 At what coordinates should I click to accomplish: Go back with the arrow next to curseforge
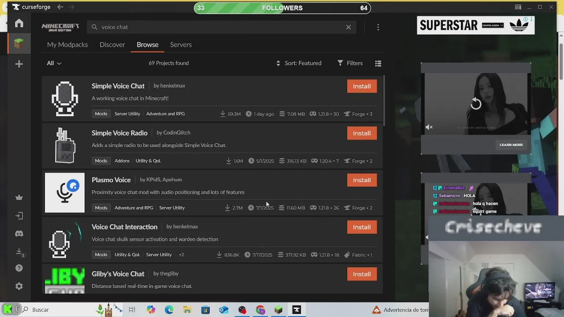tap(60, 7)
